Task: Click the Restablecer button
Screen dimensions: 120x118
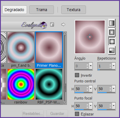Action: click(x=33, y=113)
